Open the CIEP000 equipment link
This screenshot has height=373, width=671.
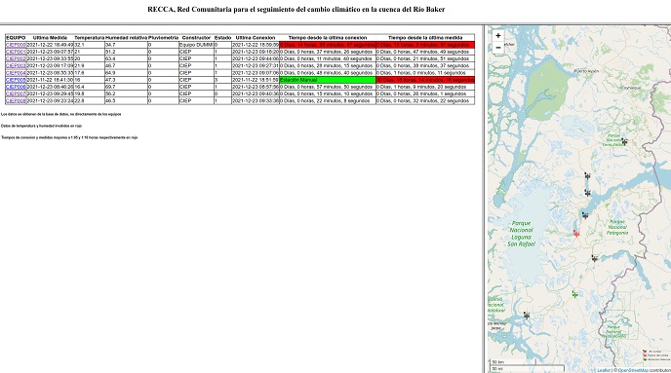(16, 45)
